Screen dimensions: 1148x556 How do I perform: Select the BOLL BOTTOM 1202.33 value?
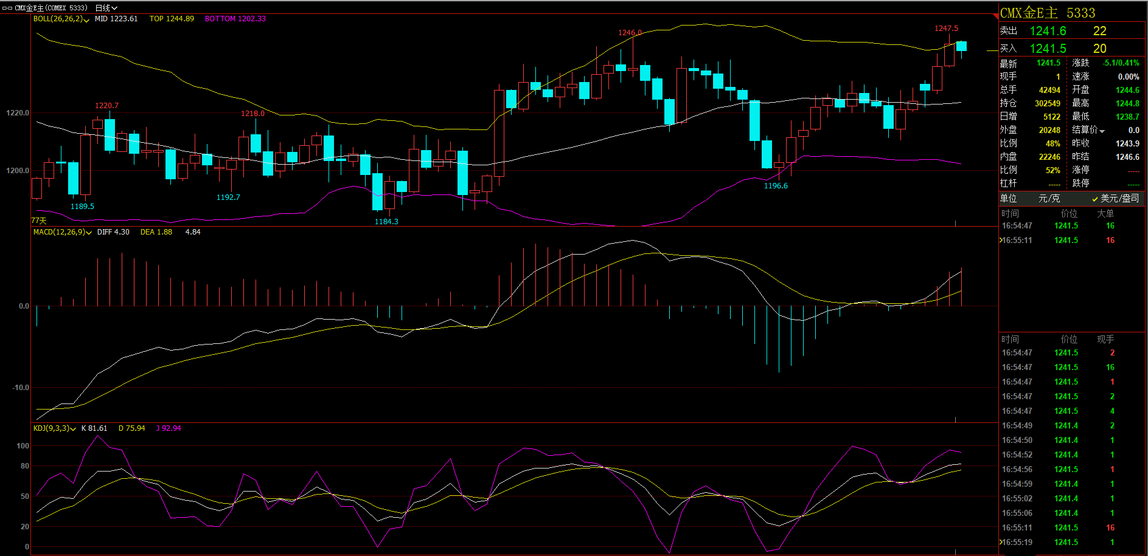coord(235,19)
